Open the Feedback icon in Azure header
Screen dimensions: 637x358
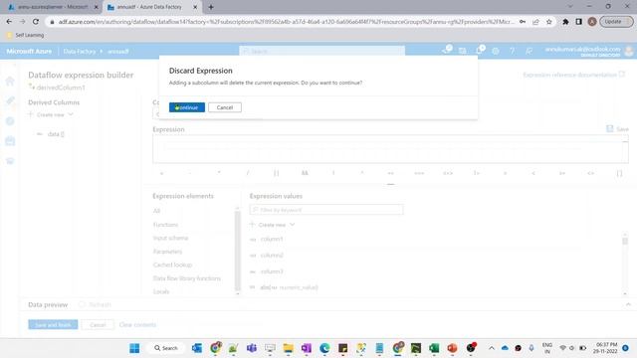[x=529, y=51]
